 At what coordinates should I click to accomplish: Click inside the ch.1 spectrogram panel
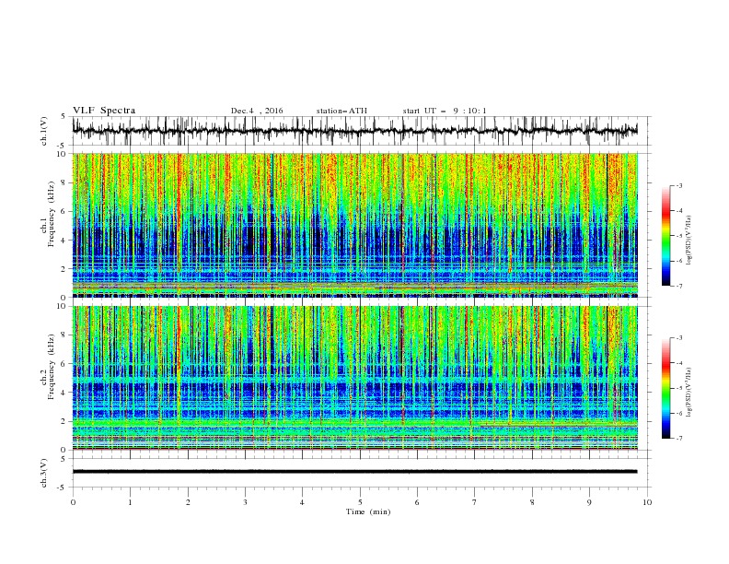pos(354,225)
